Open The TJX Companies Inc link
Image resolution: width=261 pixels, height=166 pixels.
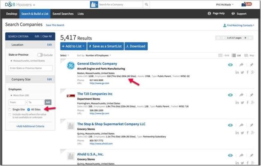coord(95,94)
